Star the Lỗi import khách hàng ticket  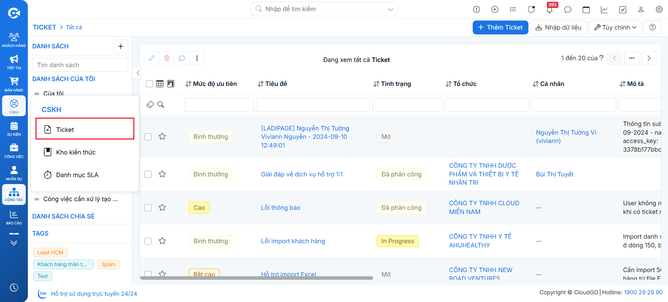click(162, 241)
